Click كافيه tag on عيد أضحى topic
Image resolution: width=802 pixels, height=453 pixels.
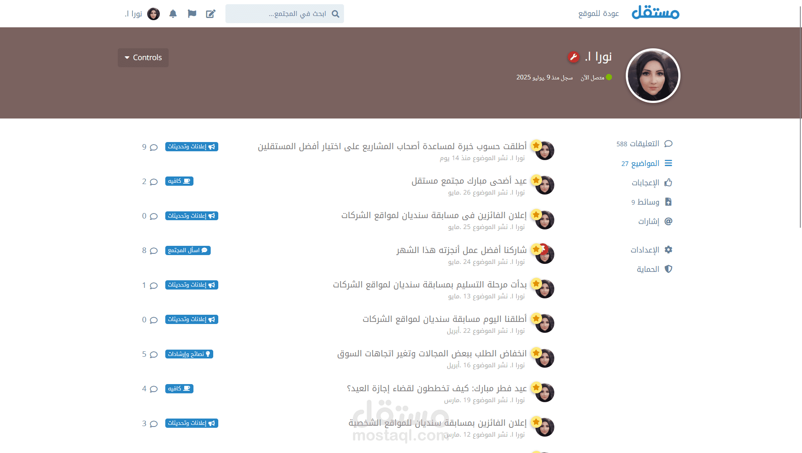tap(179, 181)
